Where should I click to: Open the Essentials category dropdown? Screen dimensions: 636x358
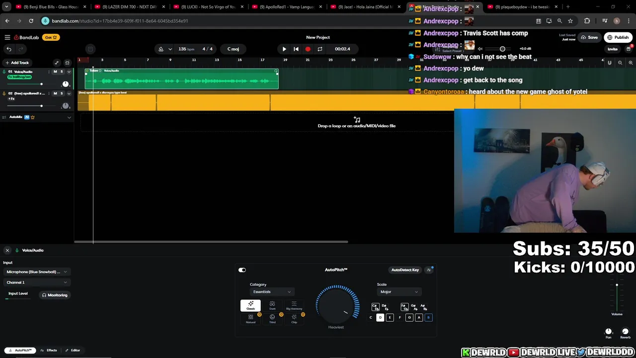click(272, 292)
